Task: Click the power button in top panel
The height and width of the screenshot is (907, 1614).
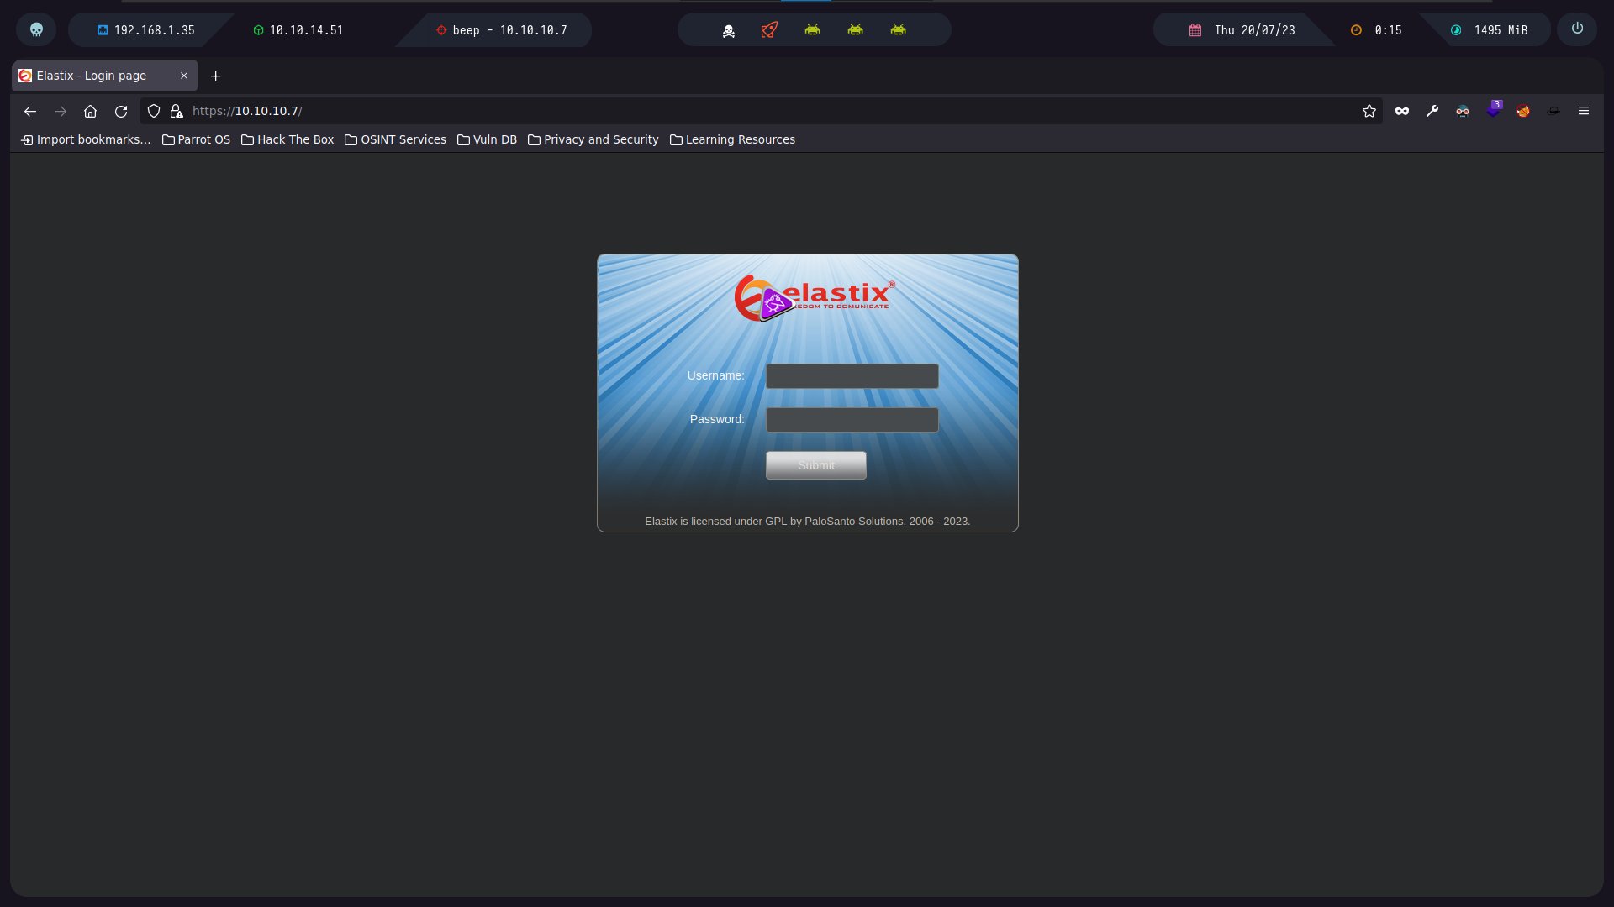Action: pyautogui.click(x=1577, y=29)
